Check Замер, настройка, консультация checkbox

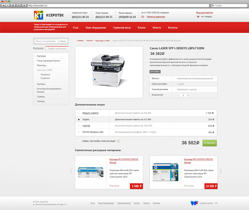(x=79, y=141)
